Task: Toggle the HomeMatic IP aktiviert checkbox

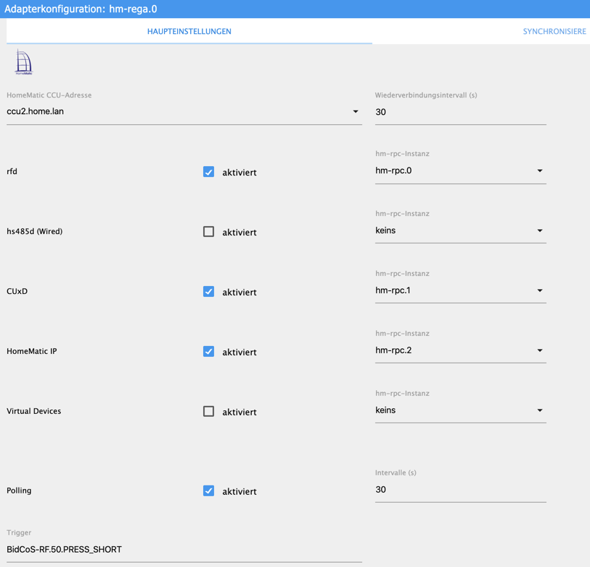Action: point(208,352)
